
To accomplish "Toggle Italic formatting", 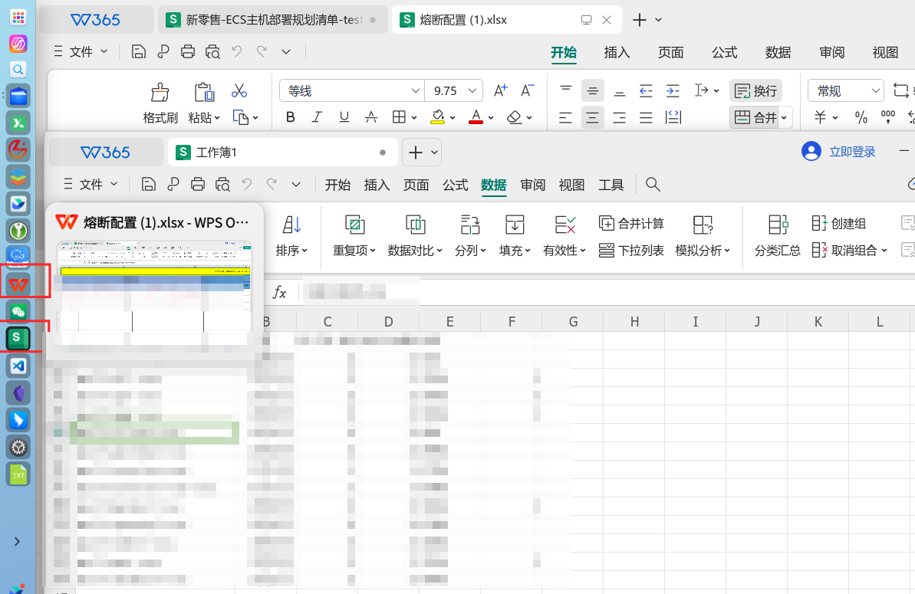I will point(317,117).
